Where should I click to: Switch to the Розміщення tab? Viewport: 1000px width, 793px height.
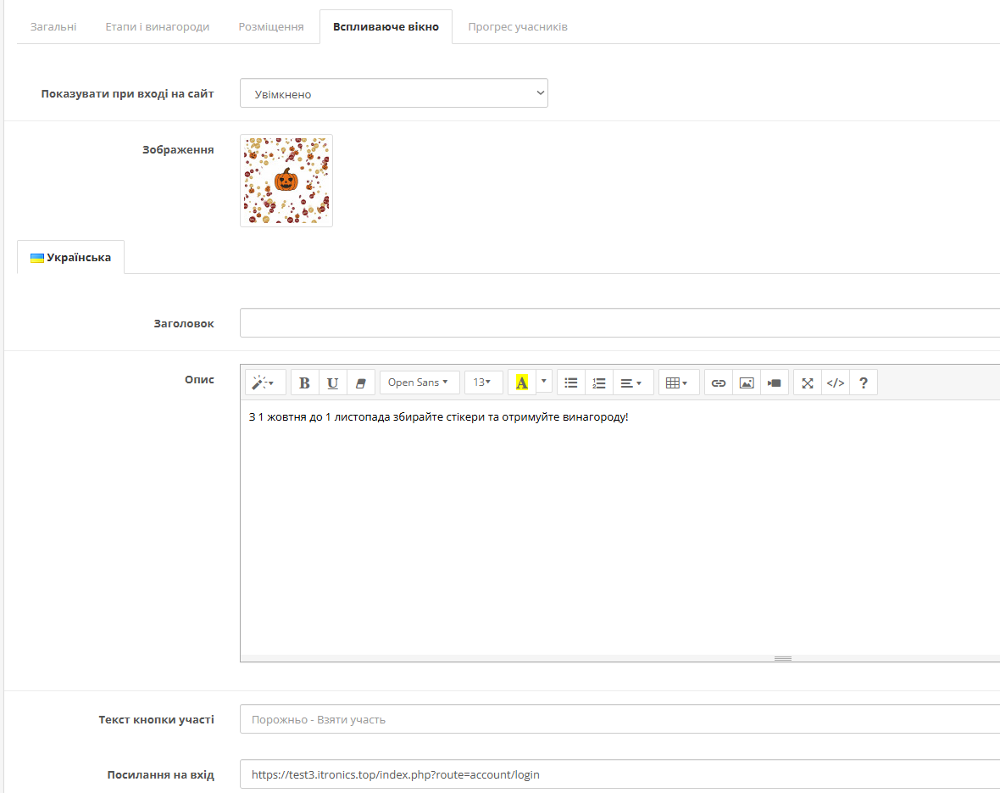click(271, 27)
